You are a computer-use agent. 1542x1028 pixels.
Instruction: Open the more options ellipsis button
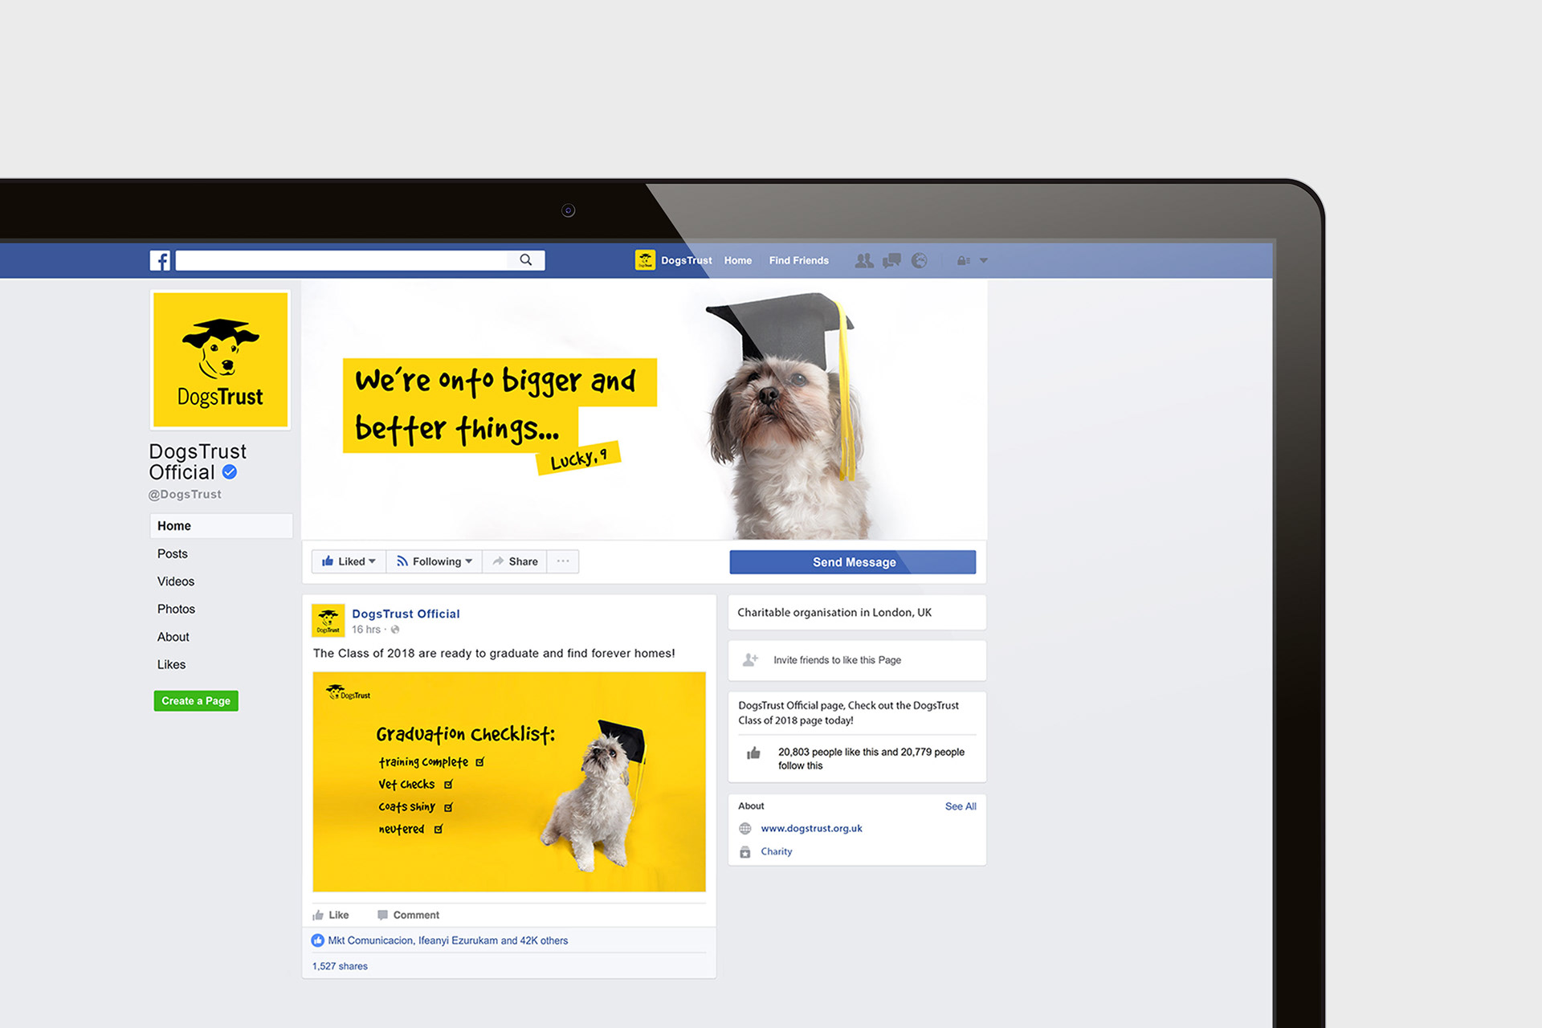point(563,561)
